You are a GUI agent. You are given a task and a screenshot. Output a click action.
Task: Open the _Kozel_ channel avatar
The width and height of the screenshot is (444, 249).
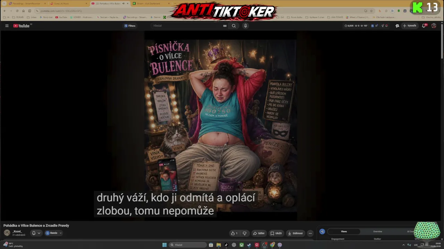pos(7,233)
